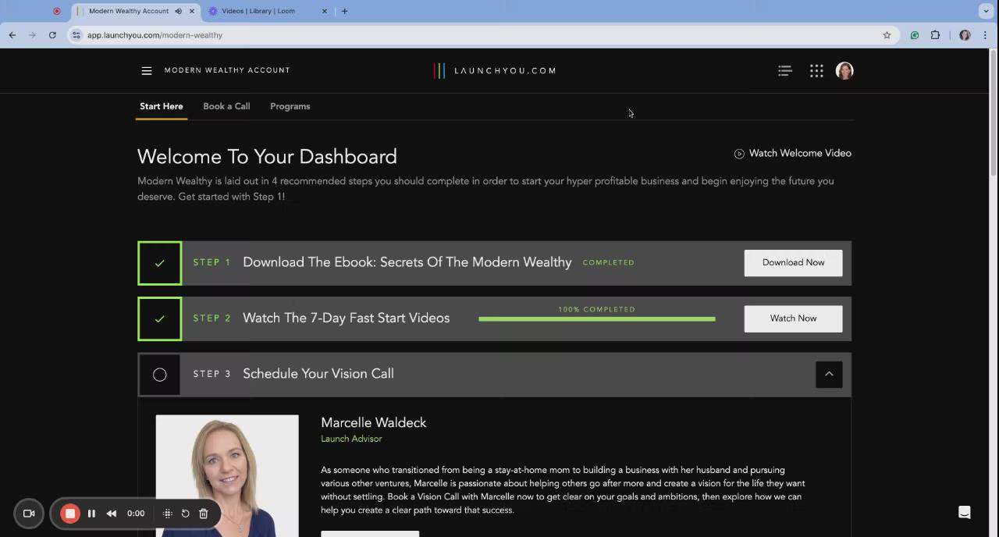Click the LaunchYou.com logo
Image resolution: width=999 pixels, height=537 pixels.
[x=495, y=70]
